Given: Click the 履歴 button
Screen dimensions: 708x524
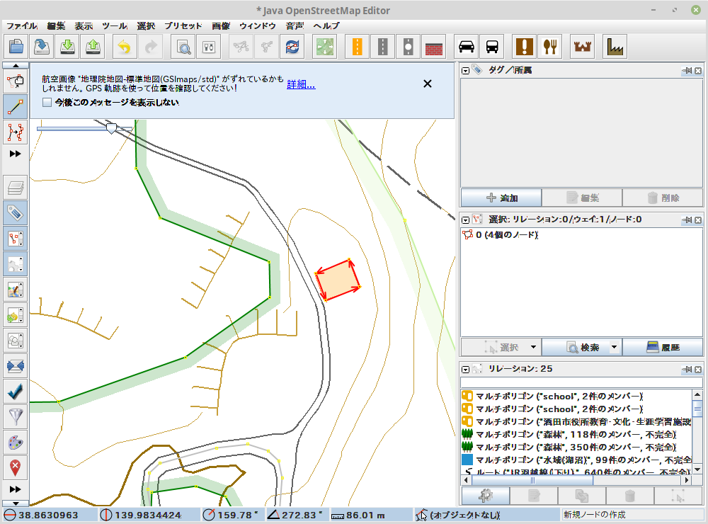Looking at the screenshot, I should [663, 348].
